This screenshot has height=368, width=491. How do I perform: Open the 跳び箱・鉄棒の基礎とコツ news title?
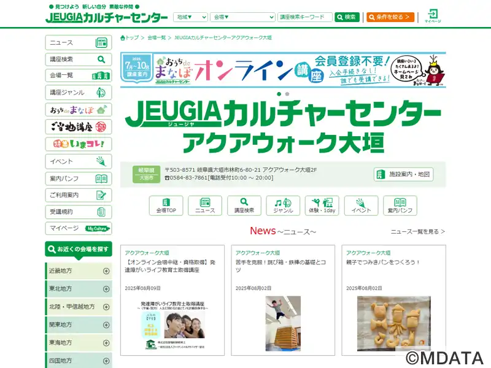(x=281, y=266)
